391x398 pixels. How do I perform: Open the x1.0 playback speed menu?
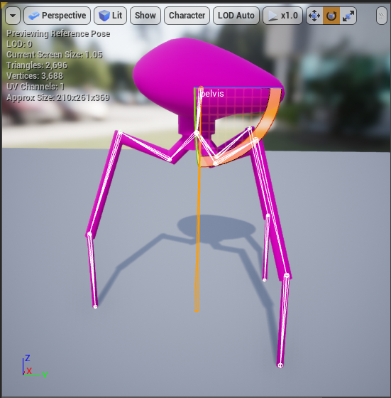tap(282, 16)
